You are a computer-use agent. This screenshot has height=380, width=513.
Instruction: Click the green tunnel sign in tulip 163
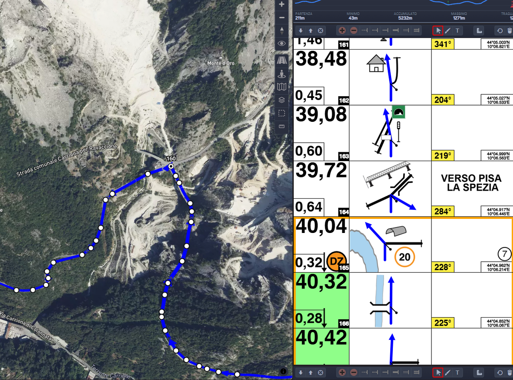(x=398, y=112)
